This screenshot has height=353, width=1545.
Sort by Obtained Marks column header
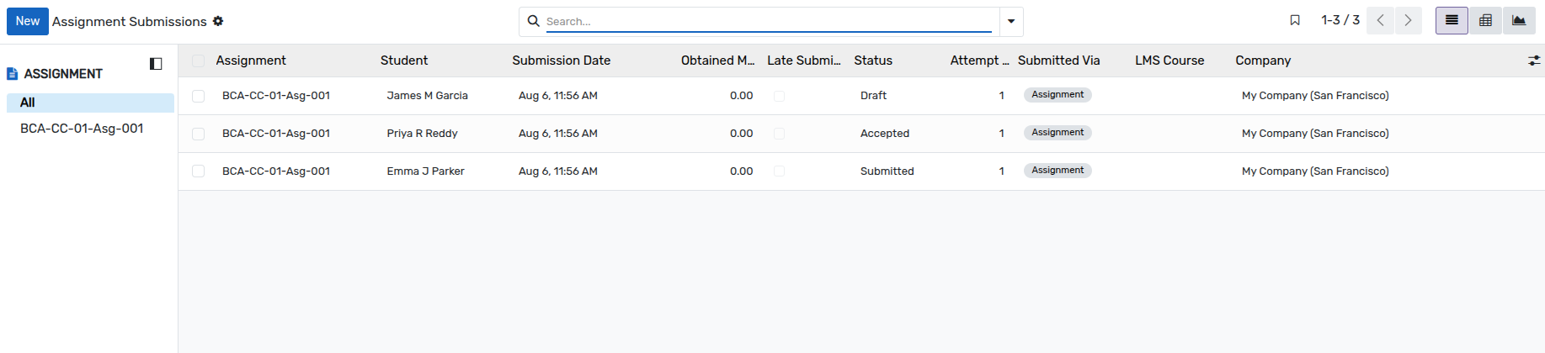[x=717, y=61]
